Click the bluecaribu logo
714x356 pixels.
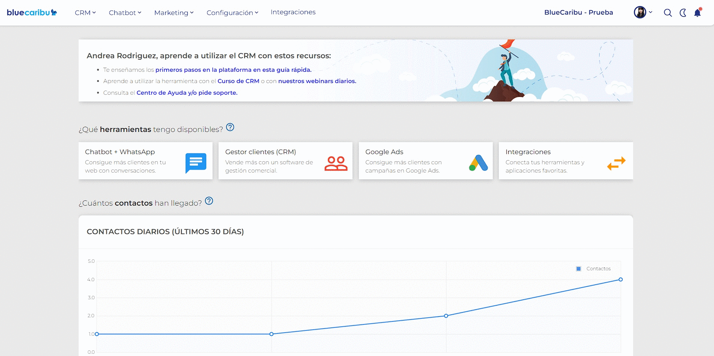32,12
